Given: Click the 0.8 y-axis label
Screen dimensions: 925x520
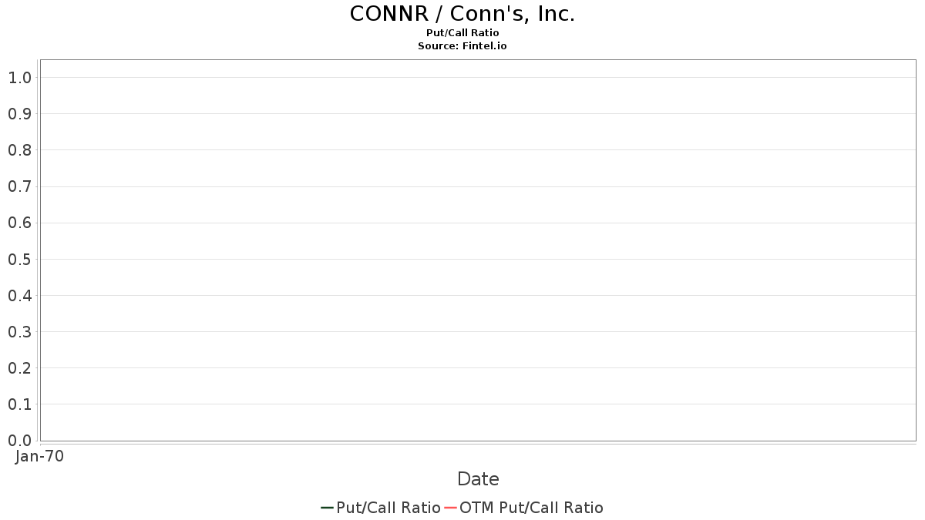Looking at the screenshot, I should pos(20,150).
